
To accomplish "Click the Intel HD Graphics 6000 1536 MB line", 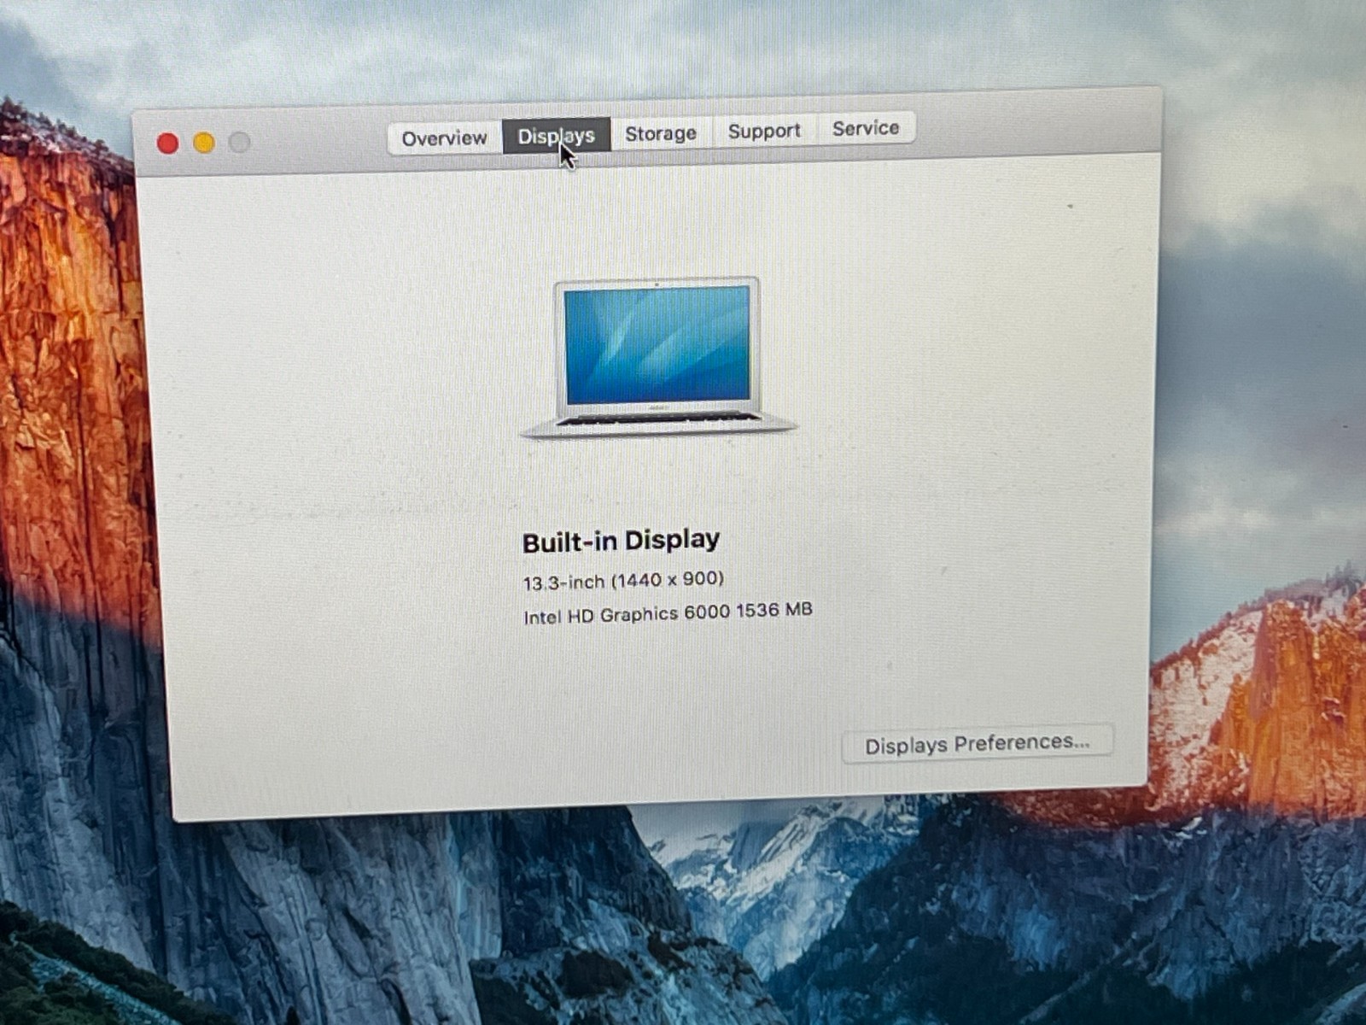I will point(668,613).
